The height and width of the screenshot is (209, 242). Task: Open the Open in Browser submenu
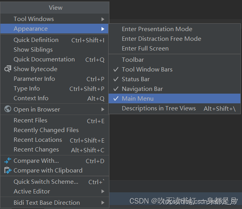click(55, 110)
